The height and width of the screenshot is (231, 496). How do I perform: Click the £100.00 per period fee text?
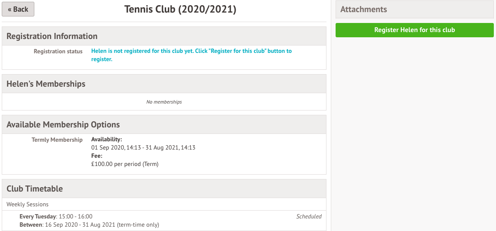(x=125, y=164)
